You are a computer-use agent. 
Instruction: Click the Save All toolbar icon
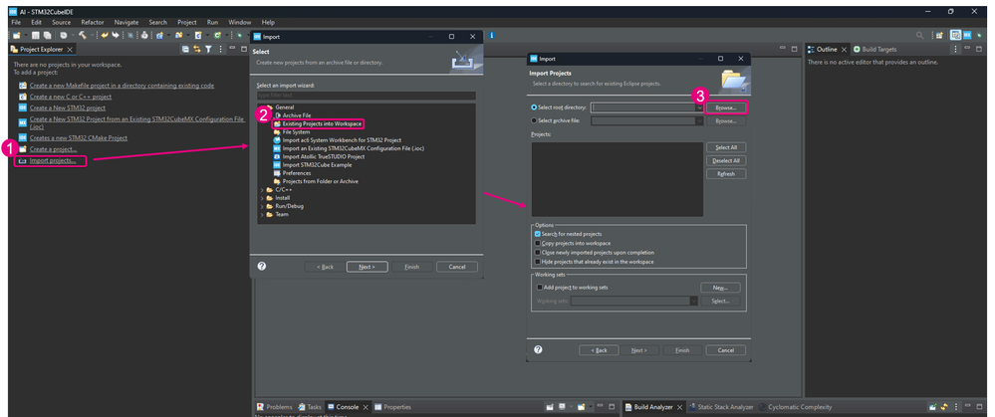(47, 36)
